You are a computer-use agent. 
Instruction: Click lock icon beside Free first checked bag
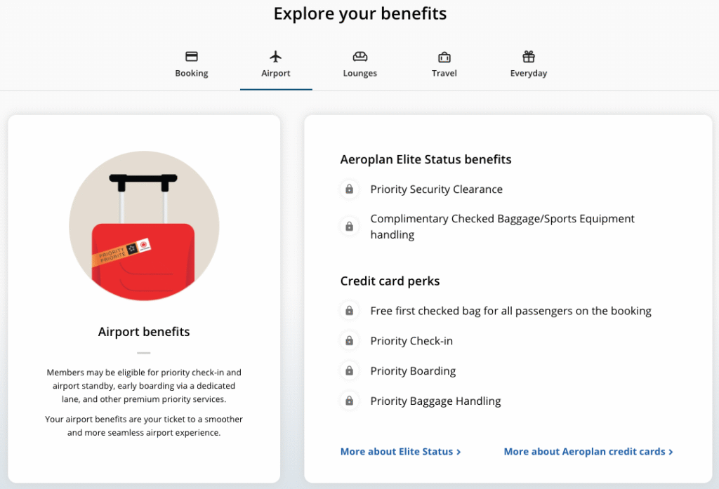tap(349, 311)
